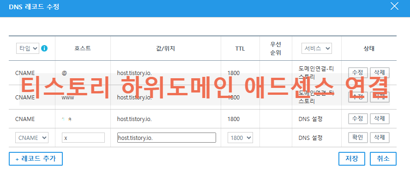Click host.tistory.io. value in third row
Image resolution: width=410 pixels, height=185 pixels.
(134, 119)
